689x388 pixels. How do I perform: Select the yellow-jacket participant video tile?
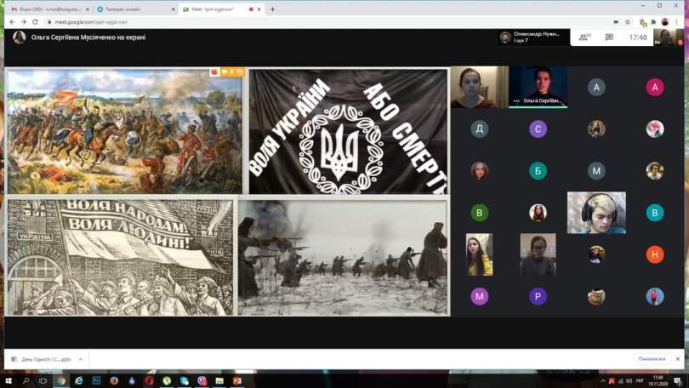point(480,254)
